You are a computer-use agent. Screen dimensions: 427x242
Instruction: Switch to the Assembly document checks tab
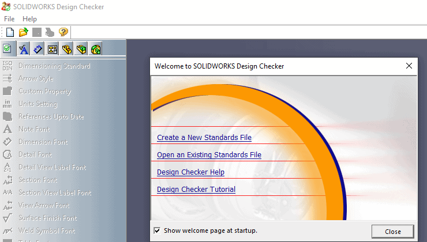point(81,49)
